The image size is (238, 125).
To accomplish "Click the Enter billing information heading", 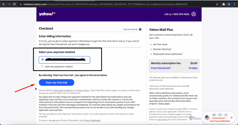I will pos(55,36).
